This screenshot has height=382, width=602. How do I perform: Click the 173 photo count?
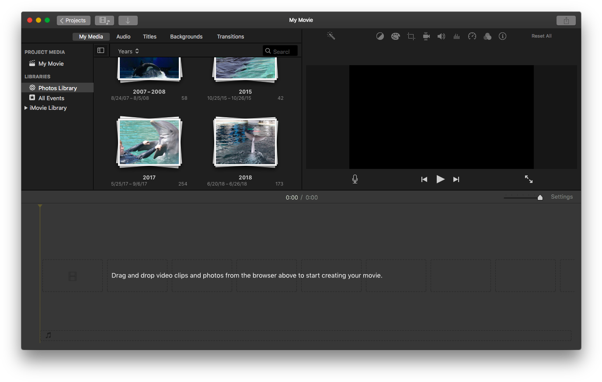(x=279, y=184)
